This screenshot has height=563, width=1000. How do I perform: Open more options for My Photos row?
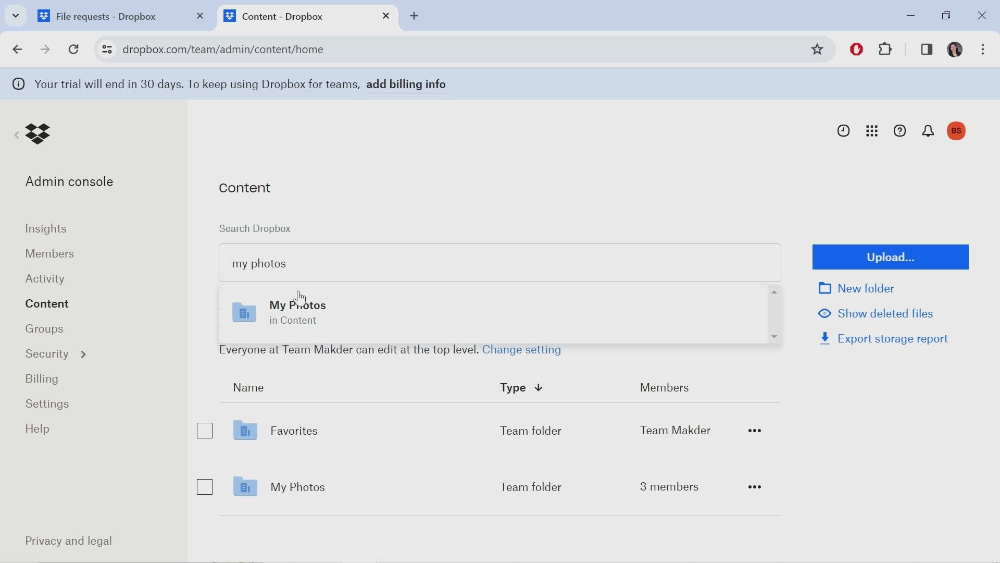pos(755,487)
